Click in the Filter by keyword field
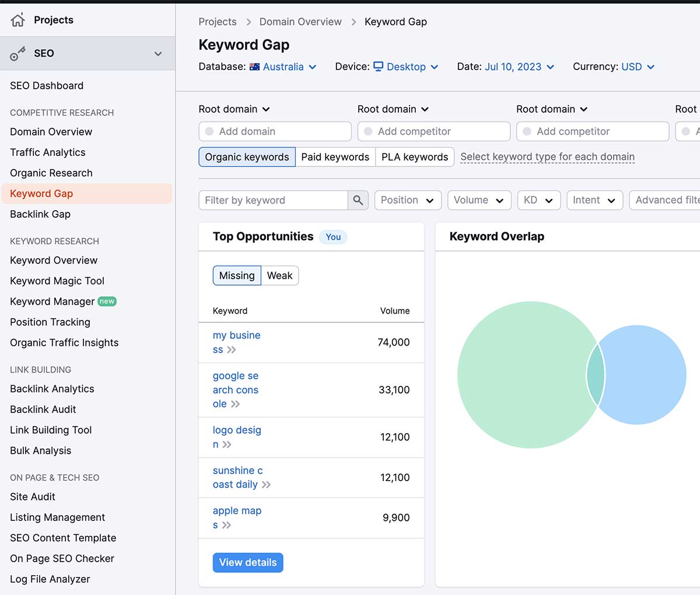The image size is (700, 595). click(273, 200)
